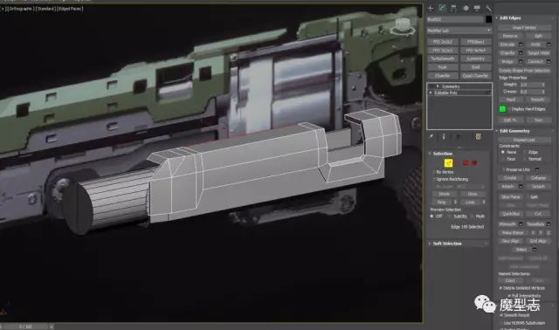
Task: Open the Edged Faces viewport menu
Action: 70,9
